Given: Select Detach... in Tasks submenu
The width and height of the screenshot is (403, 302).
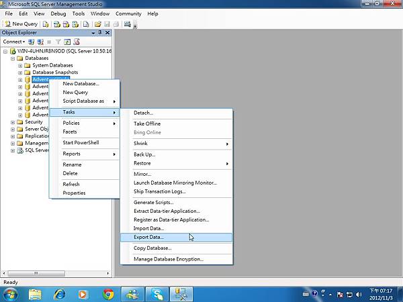Looking at the screenshot, I should point(176,113).
